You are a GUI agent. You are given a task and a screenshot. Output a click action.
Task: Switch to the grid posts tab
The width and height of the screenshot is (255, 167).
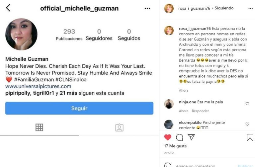(40, 127)
